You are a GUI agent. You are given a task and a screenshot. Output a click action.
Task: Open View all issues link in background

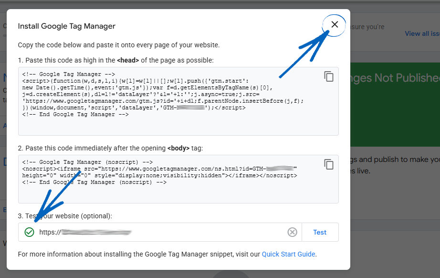422,34
